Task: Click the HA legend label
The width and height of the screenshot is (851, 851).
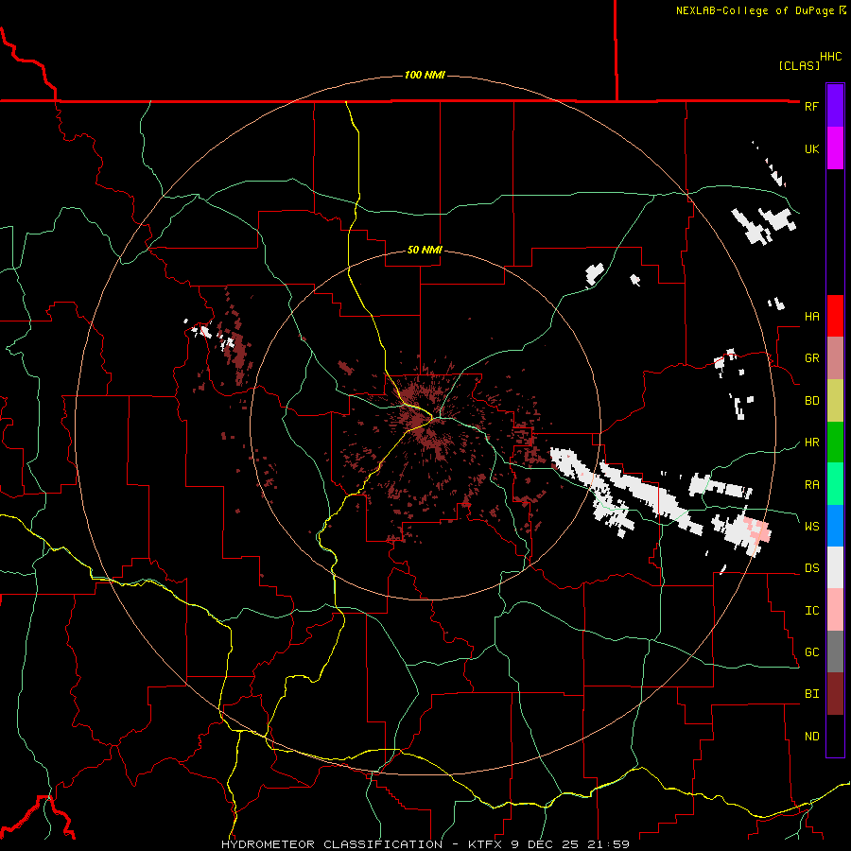Action: coord(811,317)
